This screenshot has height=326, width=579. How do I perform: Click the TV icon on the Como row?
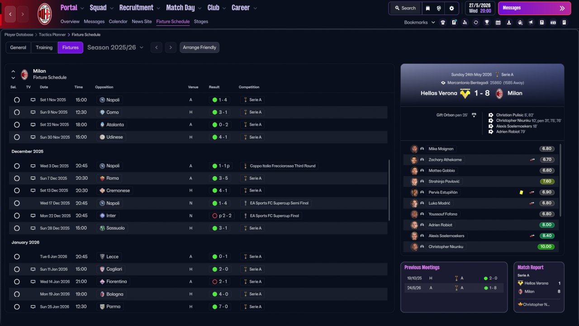click(33, 112)
